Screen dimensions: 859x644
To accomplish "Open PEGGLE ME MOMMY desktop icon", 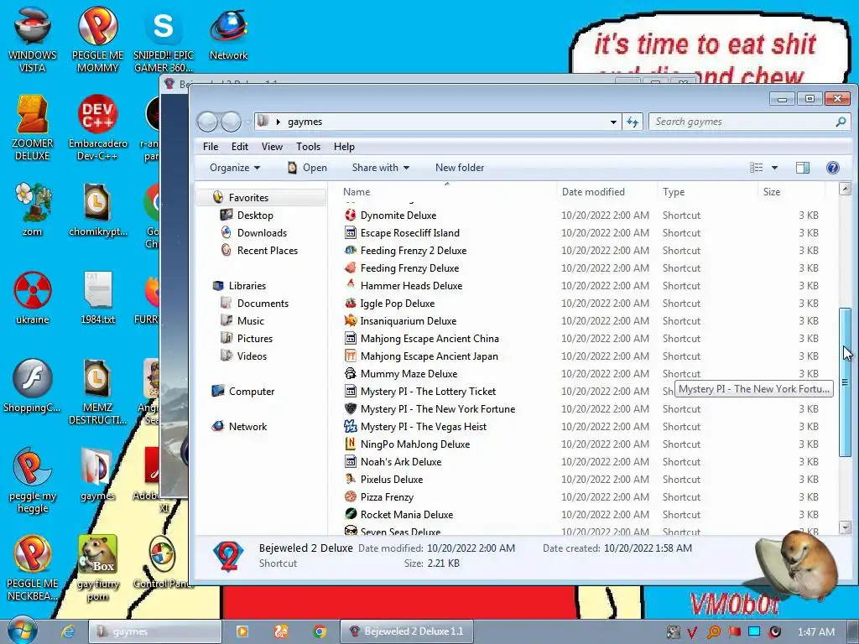I will [x=97, y=39].
